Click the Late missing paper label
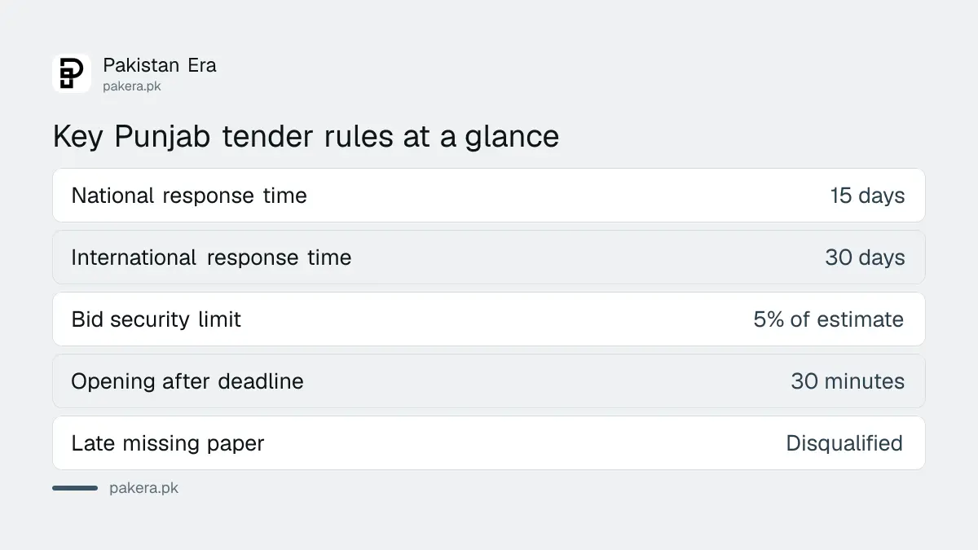Image resolution: width=978 pixels, height=550 pixels. pos(168,443)
